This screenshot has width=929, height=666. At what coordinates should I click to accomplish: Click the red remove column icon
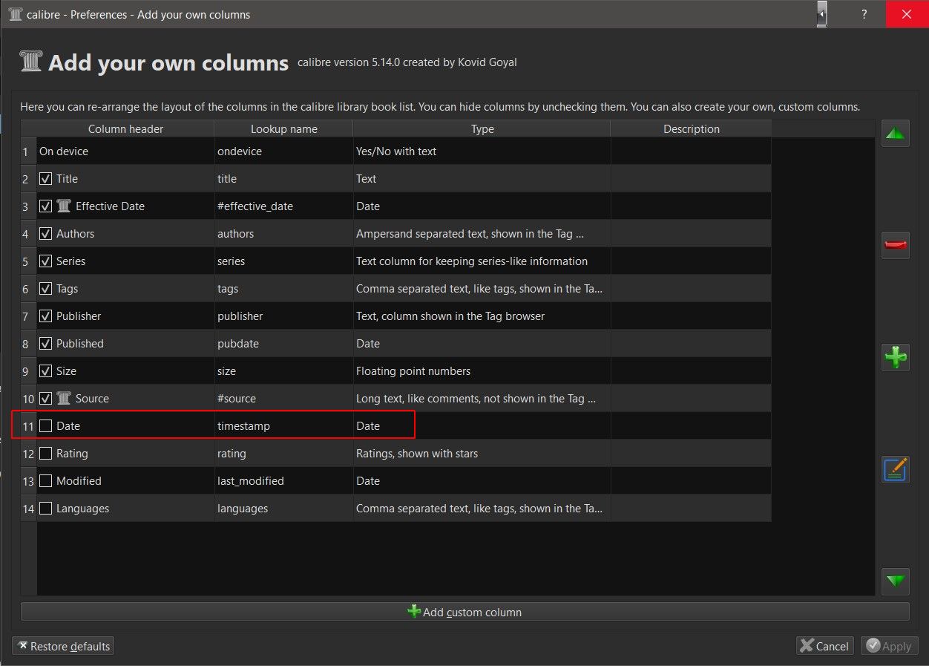[x=896, y=245]
